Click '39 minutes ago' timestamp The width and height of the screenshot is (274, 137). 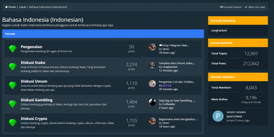pyautogui.click(x=168, y=89)
